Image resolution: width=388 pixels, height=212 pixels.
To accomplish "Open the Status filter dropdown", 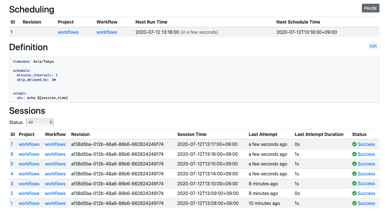I will pyautogui.click(x=40, y=122).
